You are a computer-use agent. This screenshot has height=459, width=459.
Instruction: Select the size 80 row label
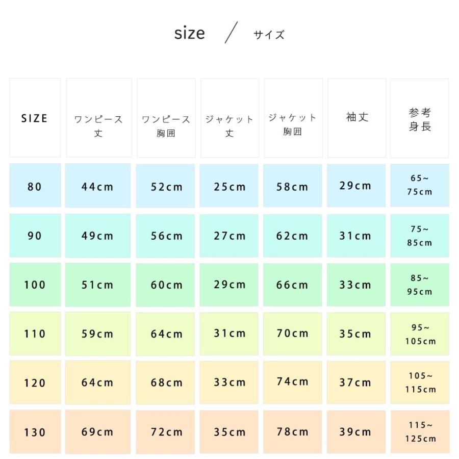click(35, 186)
